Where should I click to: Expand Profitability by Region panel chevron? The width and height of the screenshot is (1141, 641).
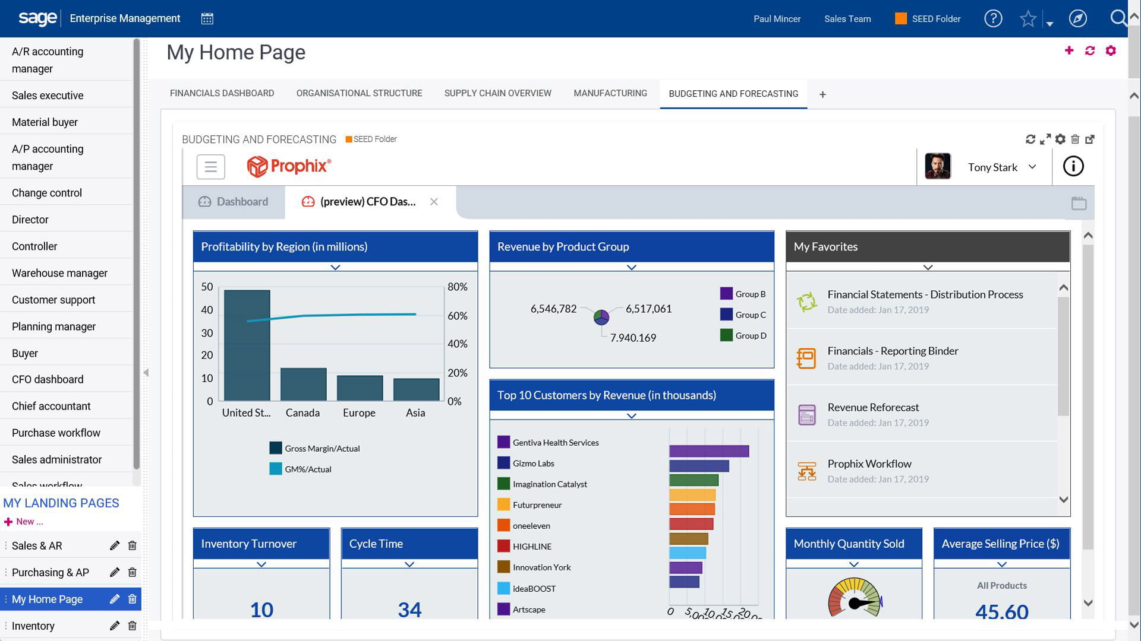click(x=335, y=268)
